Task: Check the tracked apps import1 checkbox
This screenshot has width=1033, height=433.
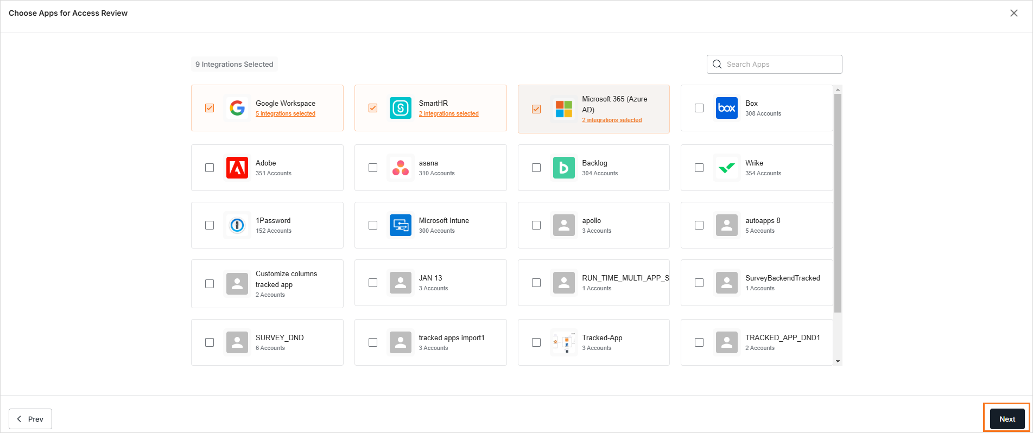Action: [x=373, y=342]
